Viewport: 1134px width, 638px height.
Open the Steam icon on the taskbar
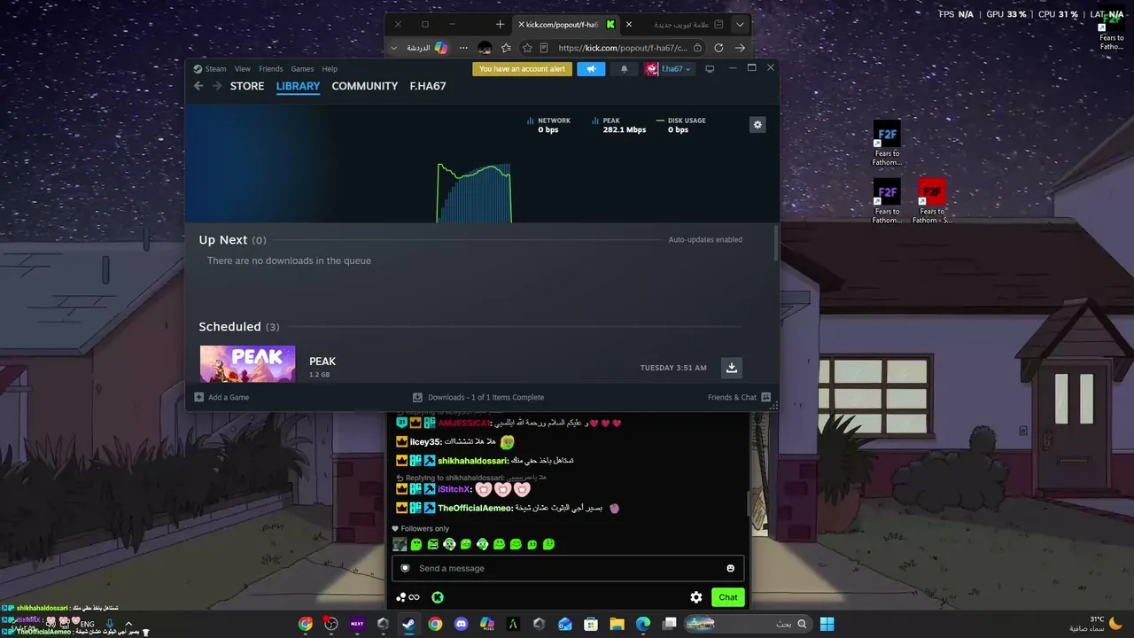[408, 624]
